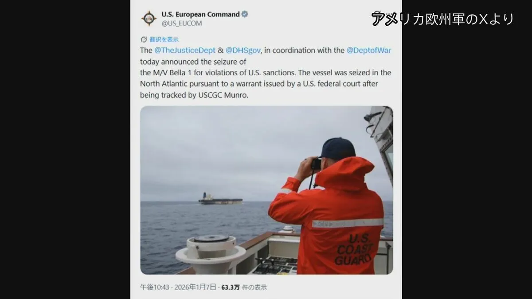Click the post date 2026年1月7日

pyautogui.click(x=195, y=287)
